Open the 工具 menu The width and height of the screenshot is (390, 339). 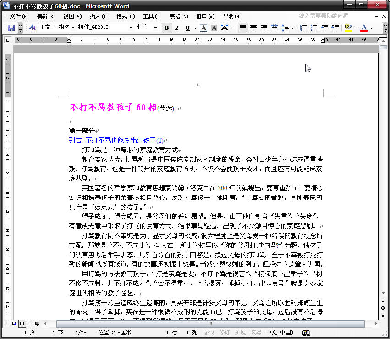click(x=152, y=17)
